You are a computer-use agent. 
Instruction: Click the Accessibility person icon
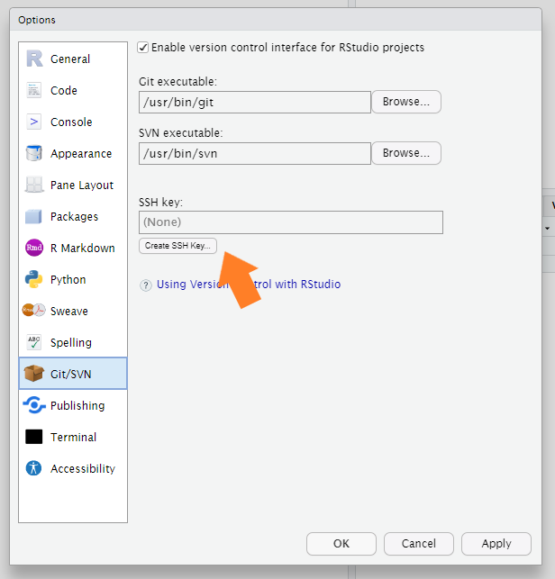point(34,468)
